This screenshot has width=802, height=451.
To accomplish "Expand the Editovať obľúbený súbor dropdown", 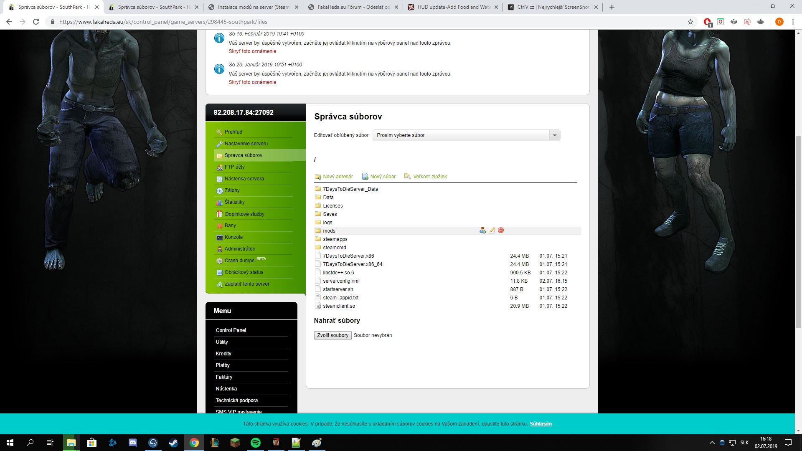I will (554, 135).
